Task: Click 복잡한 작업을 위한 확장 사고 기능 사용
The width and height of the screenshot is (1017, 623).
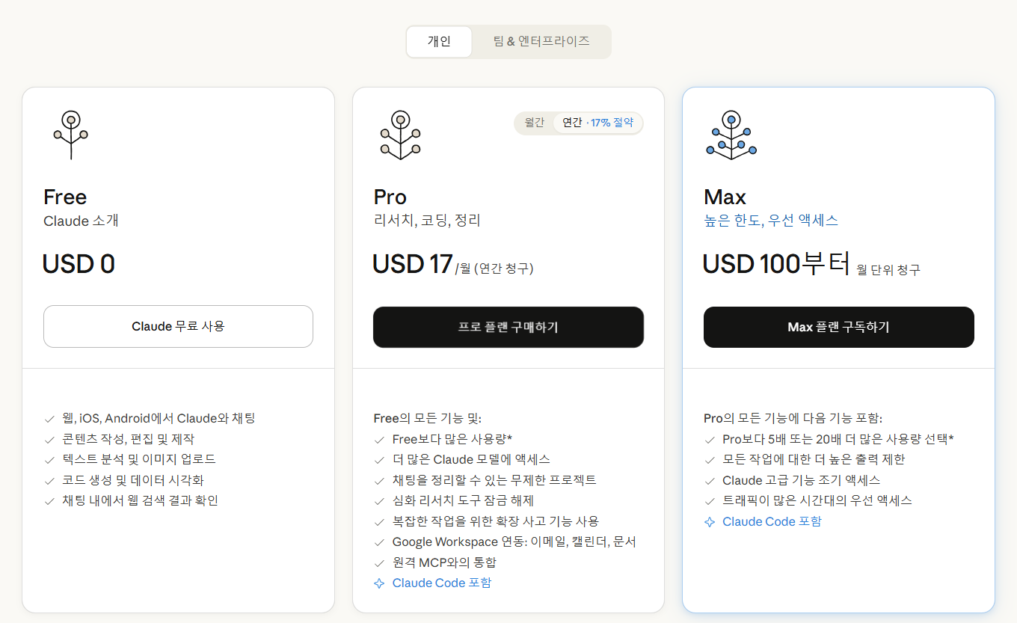Action: [496, 522]
